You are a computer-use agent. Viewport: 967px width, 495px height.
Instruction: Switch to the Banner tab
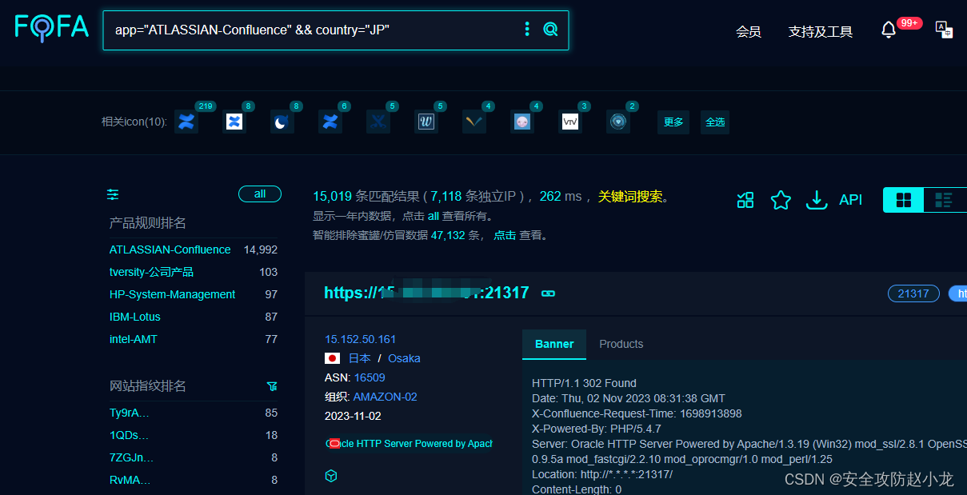coord(554,344)
